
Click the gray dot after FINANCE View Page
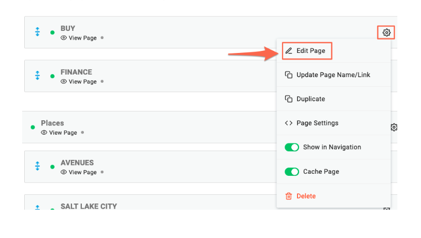tap(102, 81)
